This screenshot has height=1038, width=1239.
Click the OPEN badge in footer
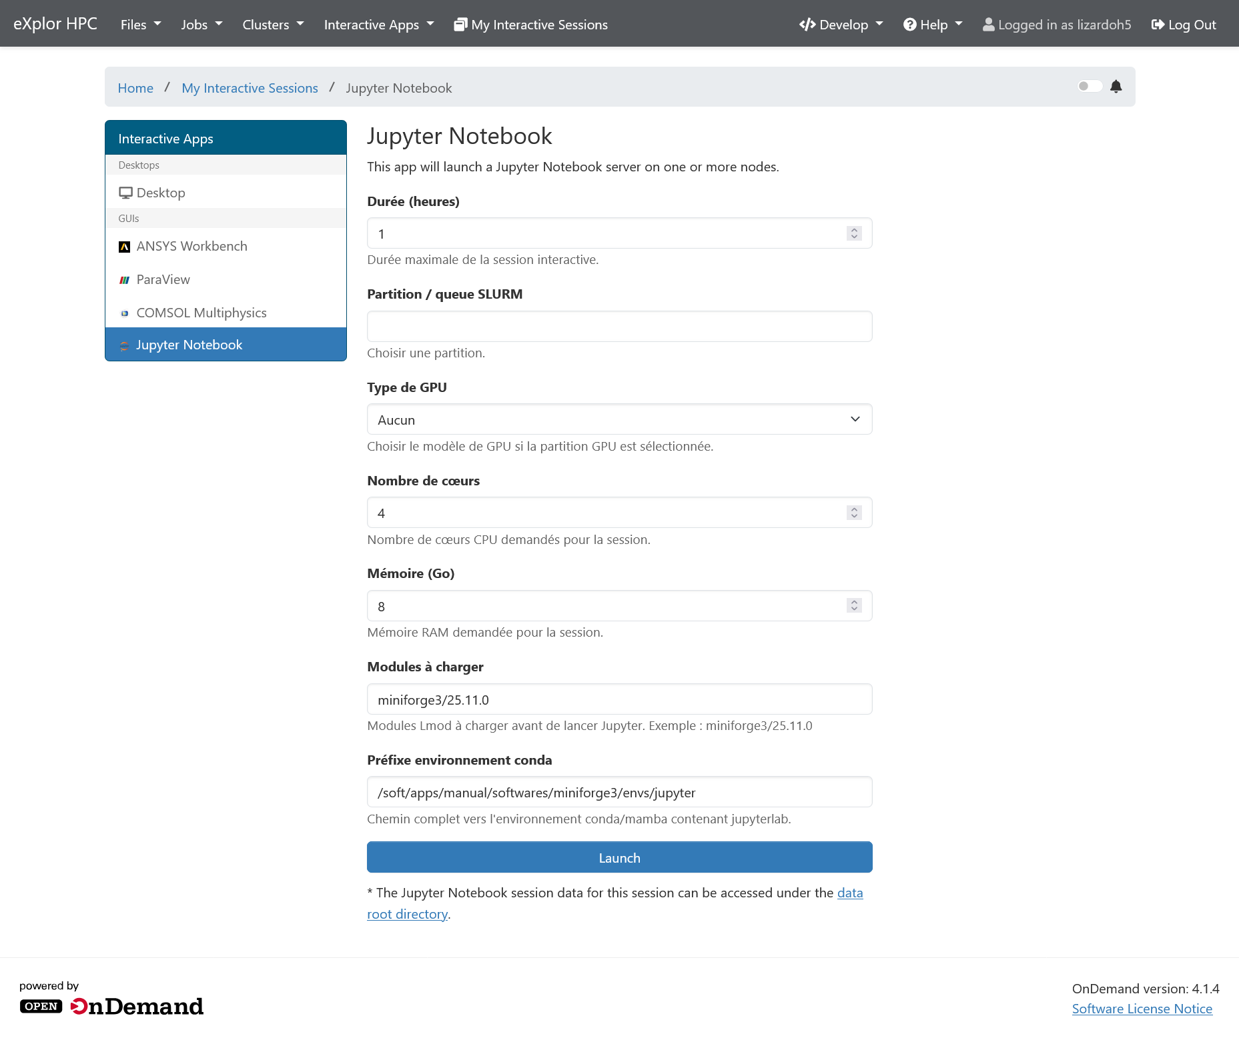point(41,1006)
